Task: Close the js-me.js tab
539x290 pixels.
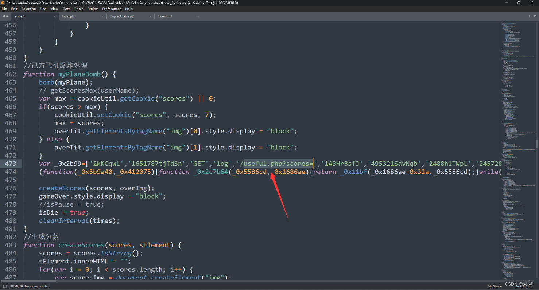Action: click(x=55, y=16)
